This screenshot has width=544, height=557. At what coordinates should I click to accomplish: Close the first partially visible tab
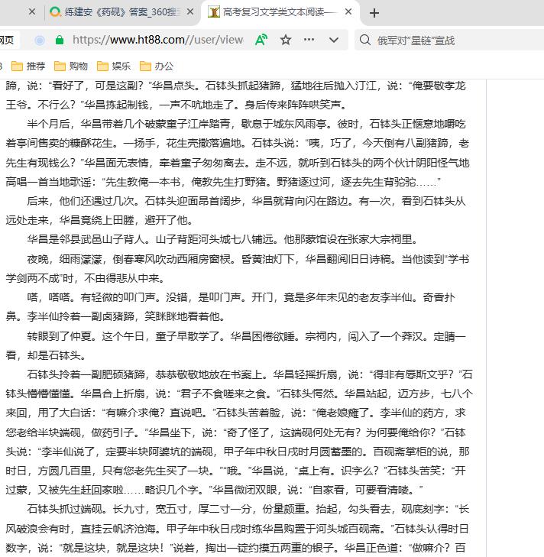pyautogui.click(x=32, y=12)
